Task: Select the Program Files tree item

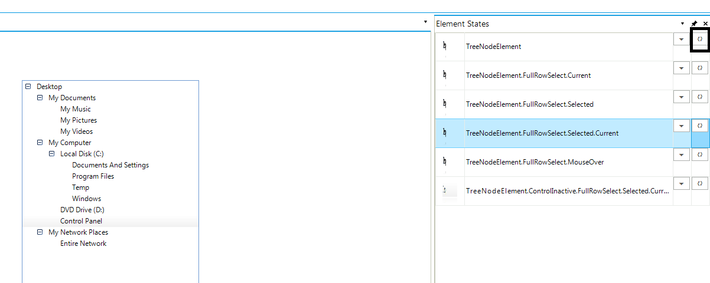Action: (93, 176)
